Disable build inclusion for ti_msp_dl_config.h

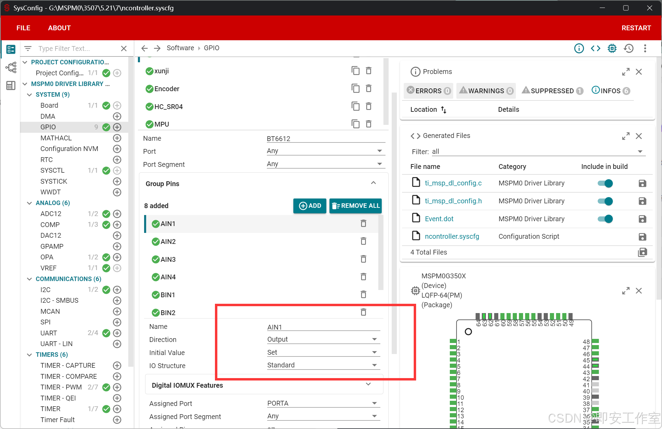tap(605, 201)
